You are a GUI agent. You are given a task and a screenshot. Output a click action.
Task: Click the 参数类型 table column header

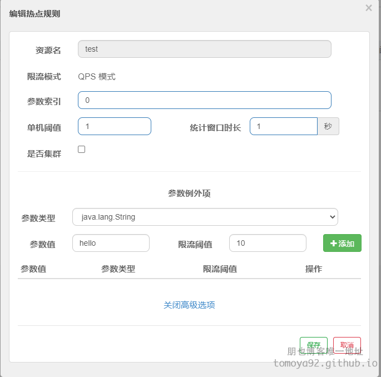coord(118,269)
